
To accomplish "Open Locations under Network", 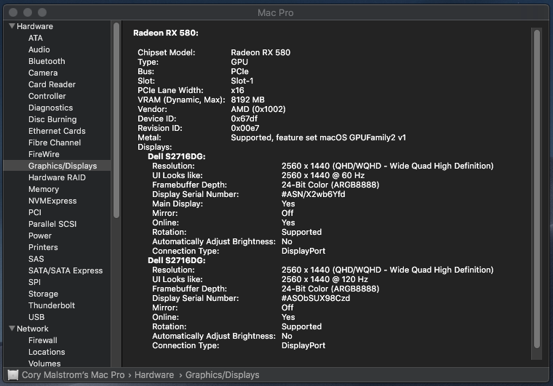I will [47, 352].
